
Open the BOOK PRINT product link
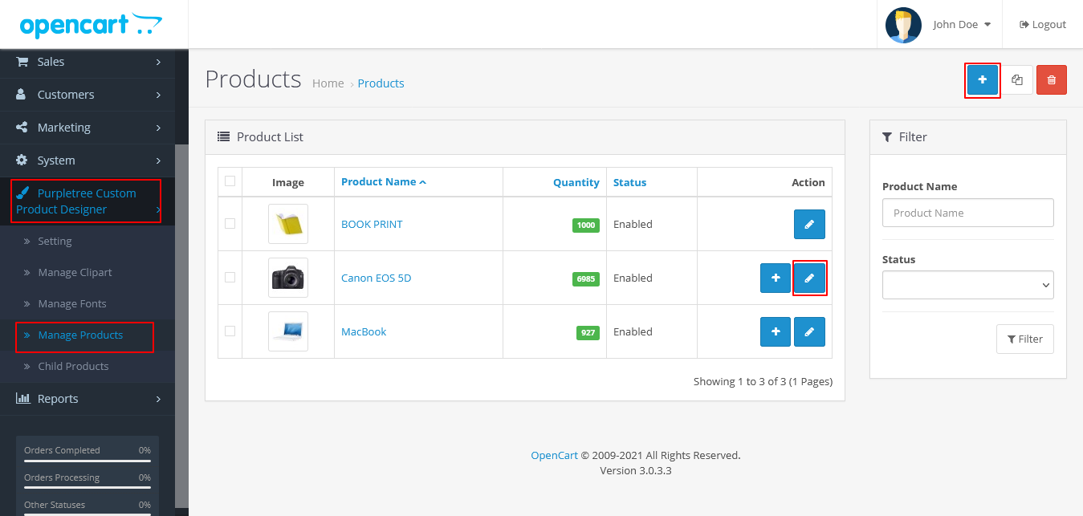pos(372,225)
